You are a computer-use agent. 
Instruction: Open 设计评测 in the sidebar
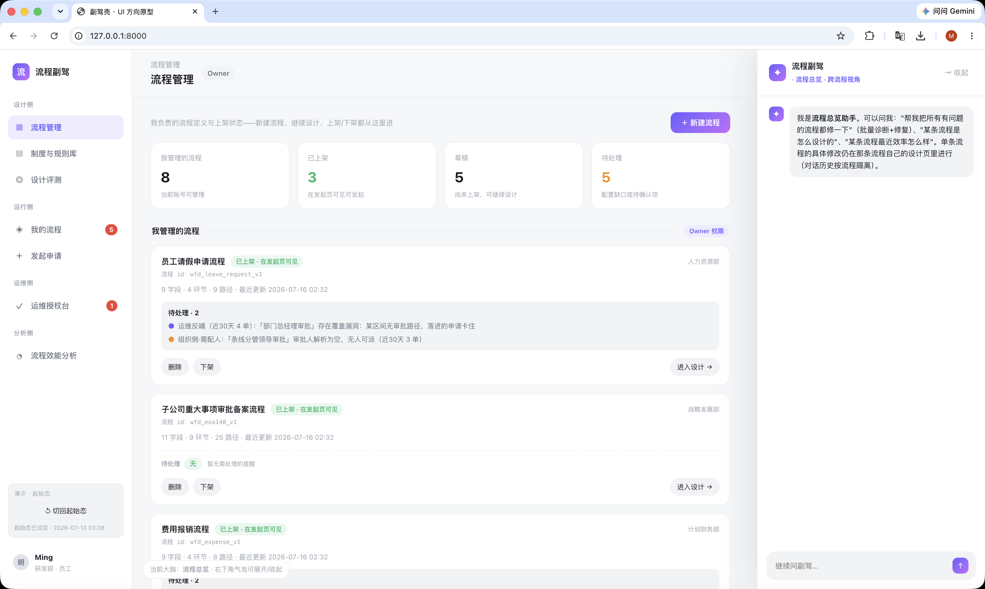(66, 180)
